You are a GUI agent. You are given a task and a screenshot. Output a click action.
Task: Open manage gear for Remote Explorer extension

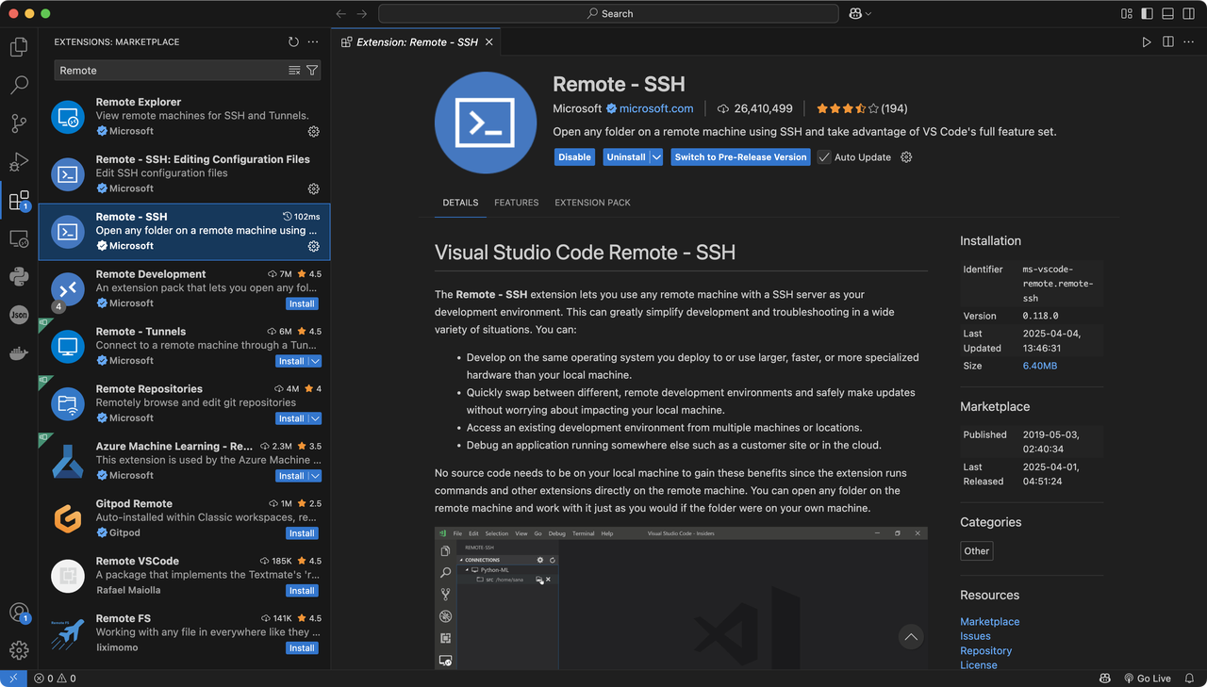coord(314,131)
